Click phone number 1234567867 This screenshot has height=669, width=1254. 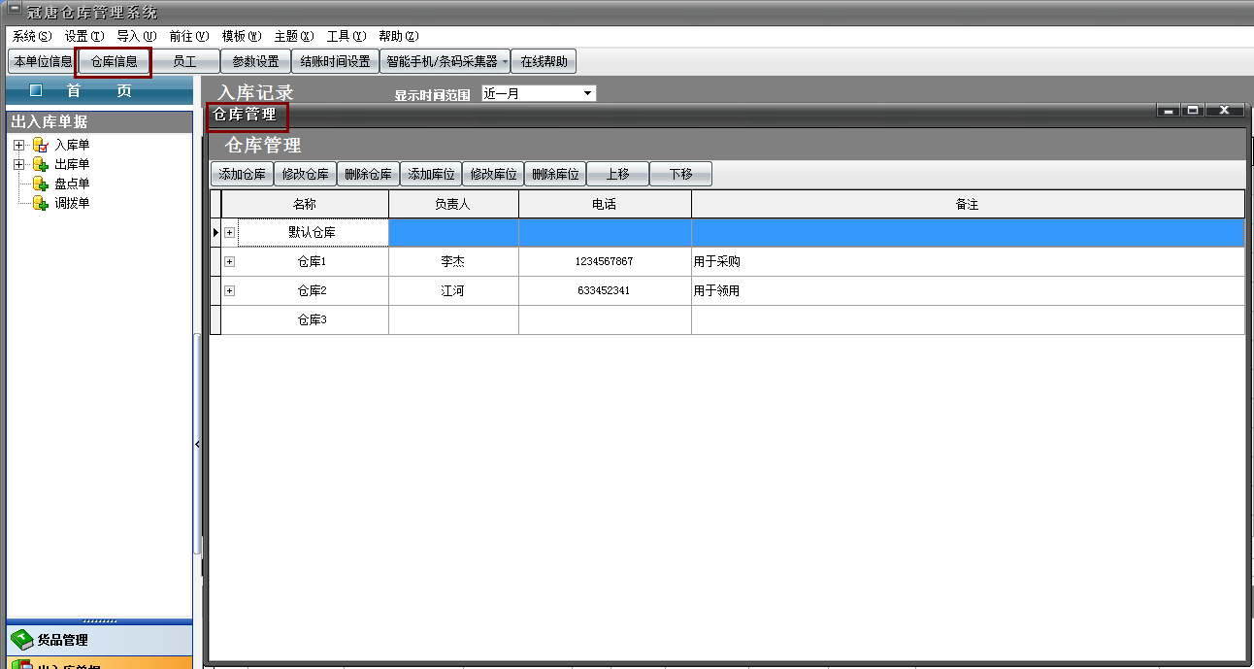pyautogui.click(x=604, y=262)
